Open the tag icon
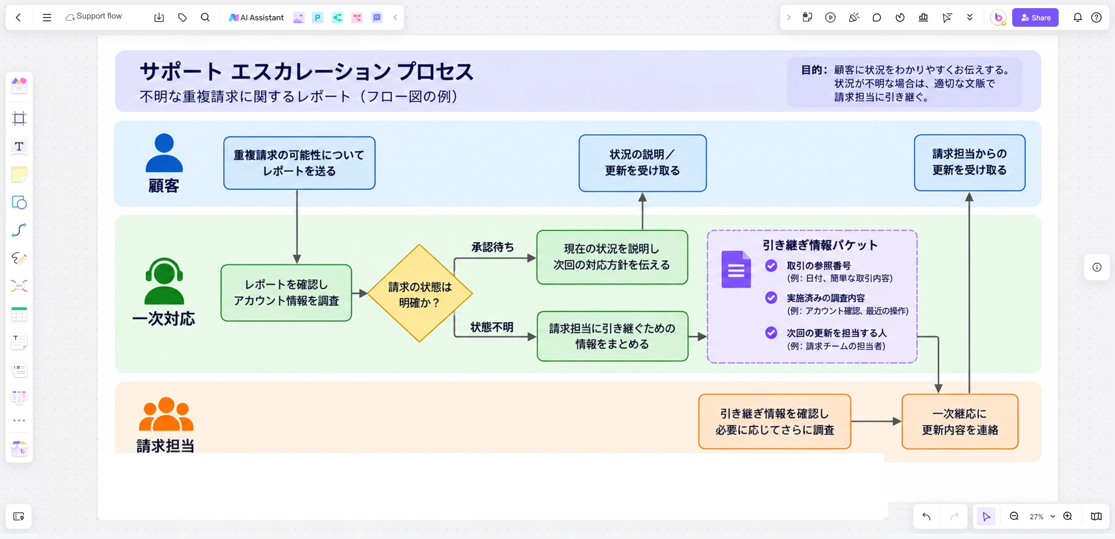This screenshot has height=539, width=1115. (182, 17)
